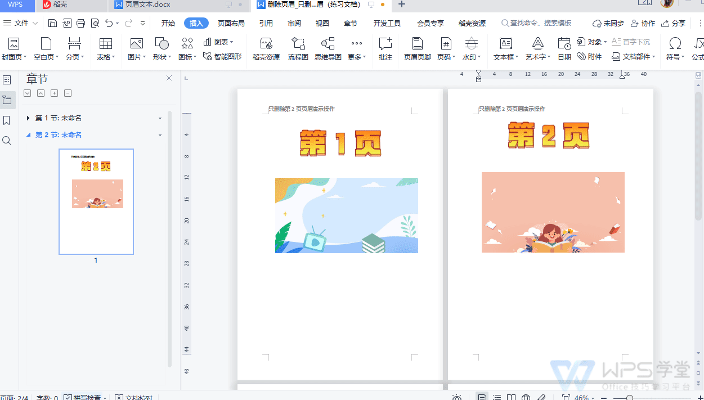Click the 页眉页脚 header footer icon
Viewport: 704px width, 400px height.
click(x=417, y=49)
